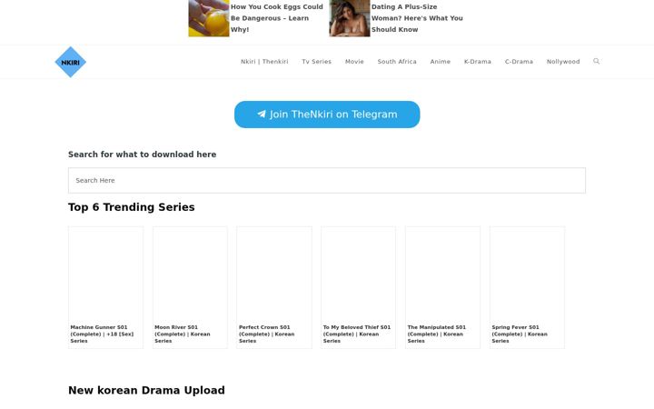The image size is (654, 409).
Task: Open To My Beloved Thief poster thumbnail
Action: click(359, 274)
